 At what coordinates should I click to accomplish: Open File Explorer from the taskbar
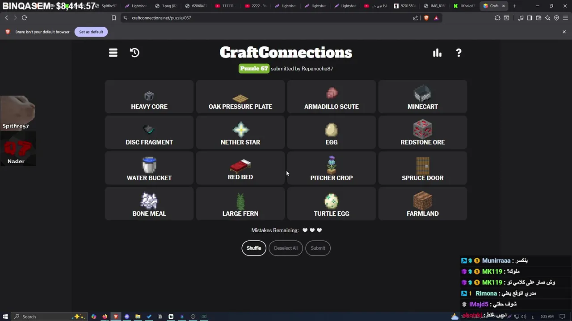(x=138, y=317)
